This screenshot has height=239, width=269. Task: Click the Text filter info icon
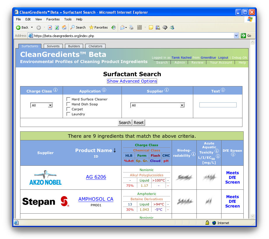coord(223,90)
